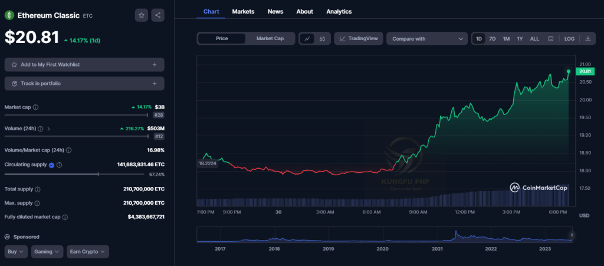
Task: Download chart data with the download icon
Action: (x=588, y=38)
